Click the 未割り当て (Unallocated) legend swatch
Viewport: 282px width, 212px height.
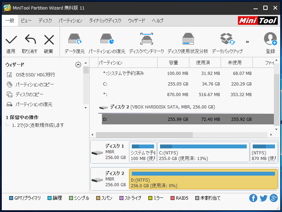pyautogui.click(x=197, y=198)
